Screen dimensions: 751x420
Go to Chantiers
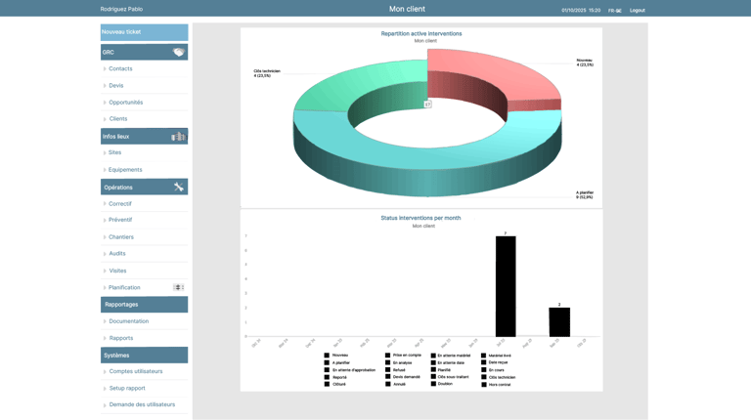[x=121, y=237]
